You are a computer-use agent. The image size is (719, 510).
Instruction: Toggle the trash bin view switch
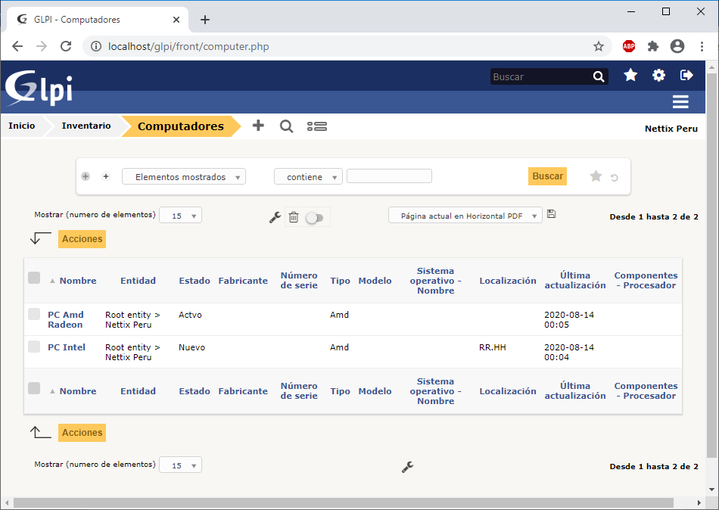pos(313,218)
